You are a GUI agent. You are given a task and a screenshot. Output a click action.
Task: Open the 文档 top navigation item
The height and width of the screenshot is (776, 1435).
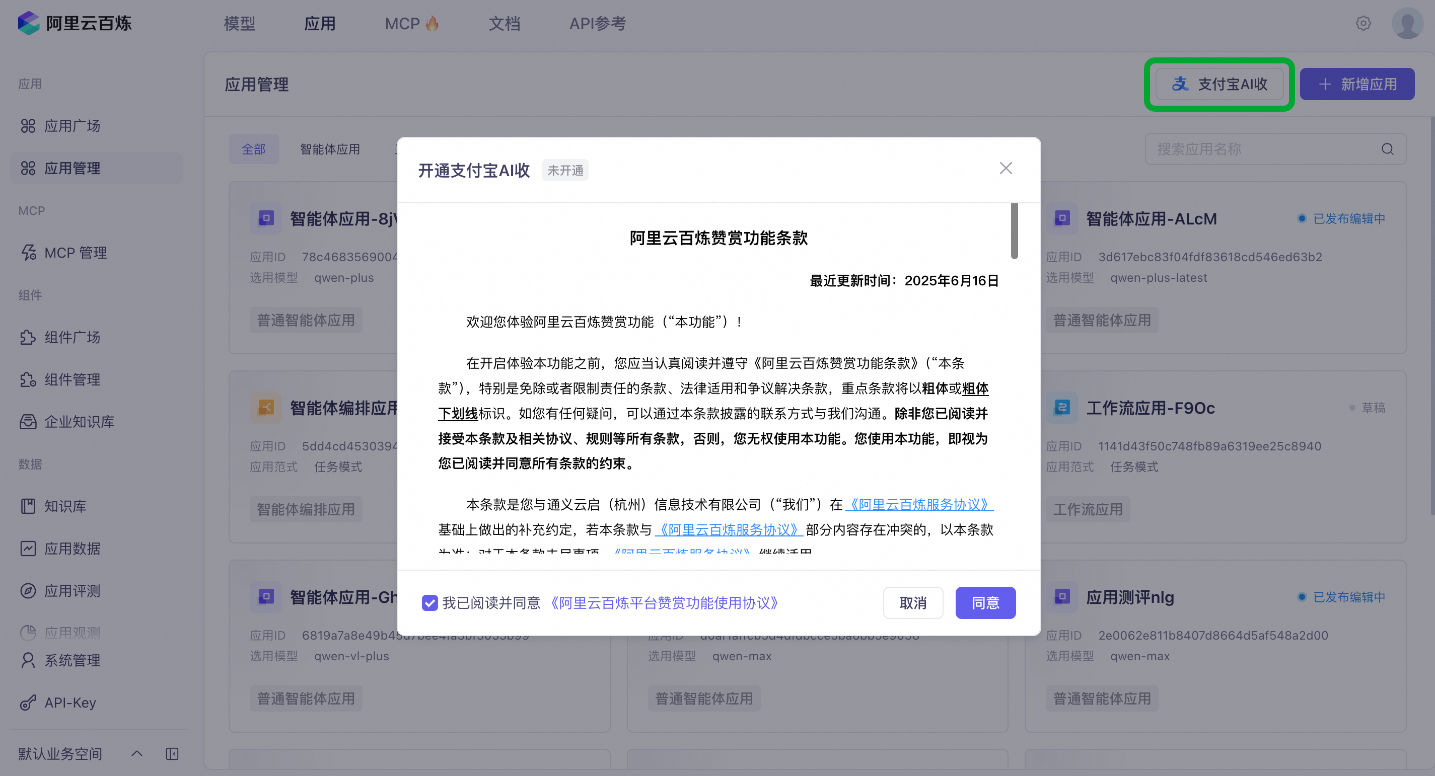[505, 23]
